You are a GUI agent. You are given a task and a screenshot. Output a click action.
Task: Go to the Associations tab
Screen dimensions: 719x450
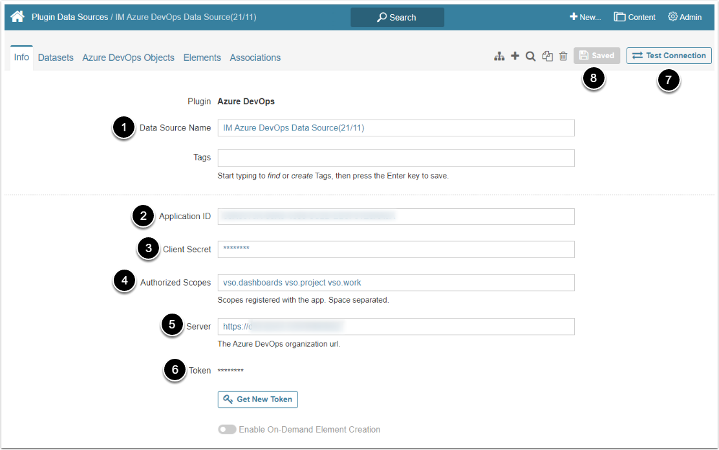255,58
